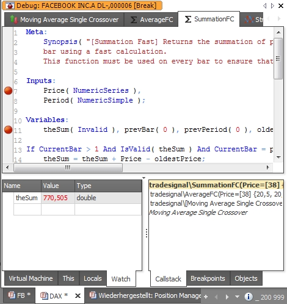
Task: Click the IsValid function on line 13
Action: click(135, 149)
